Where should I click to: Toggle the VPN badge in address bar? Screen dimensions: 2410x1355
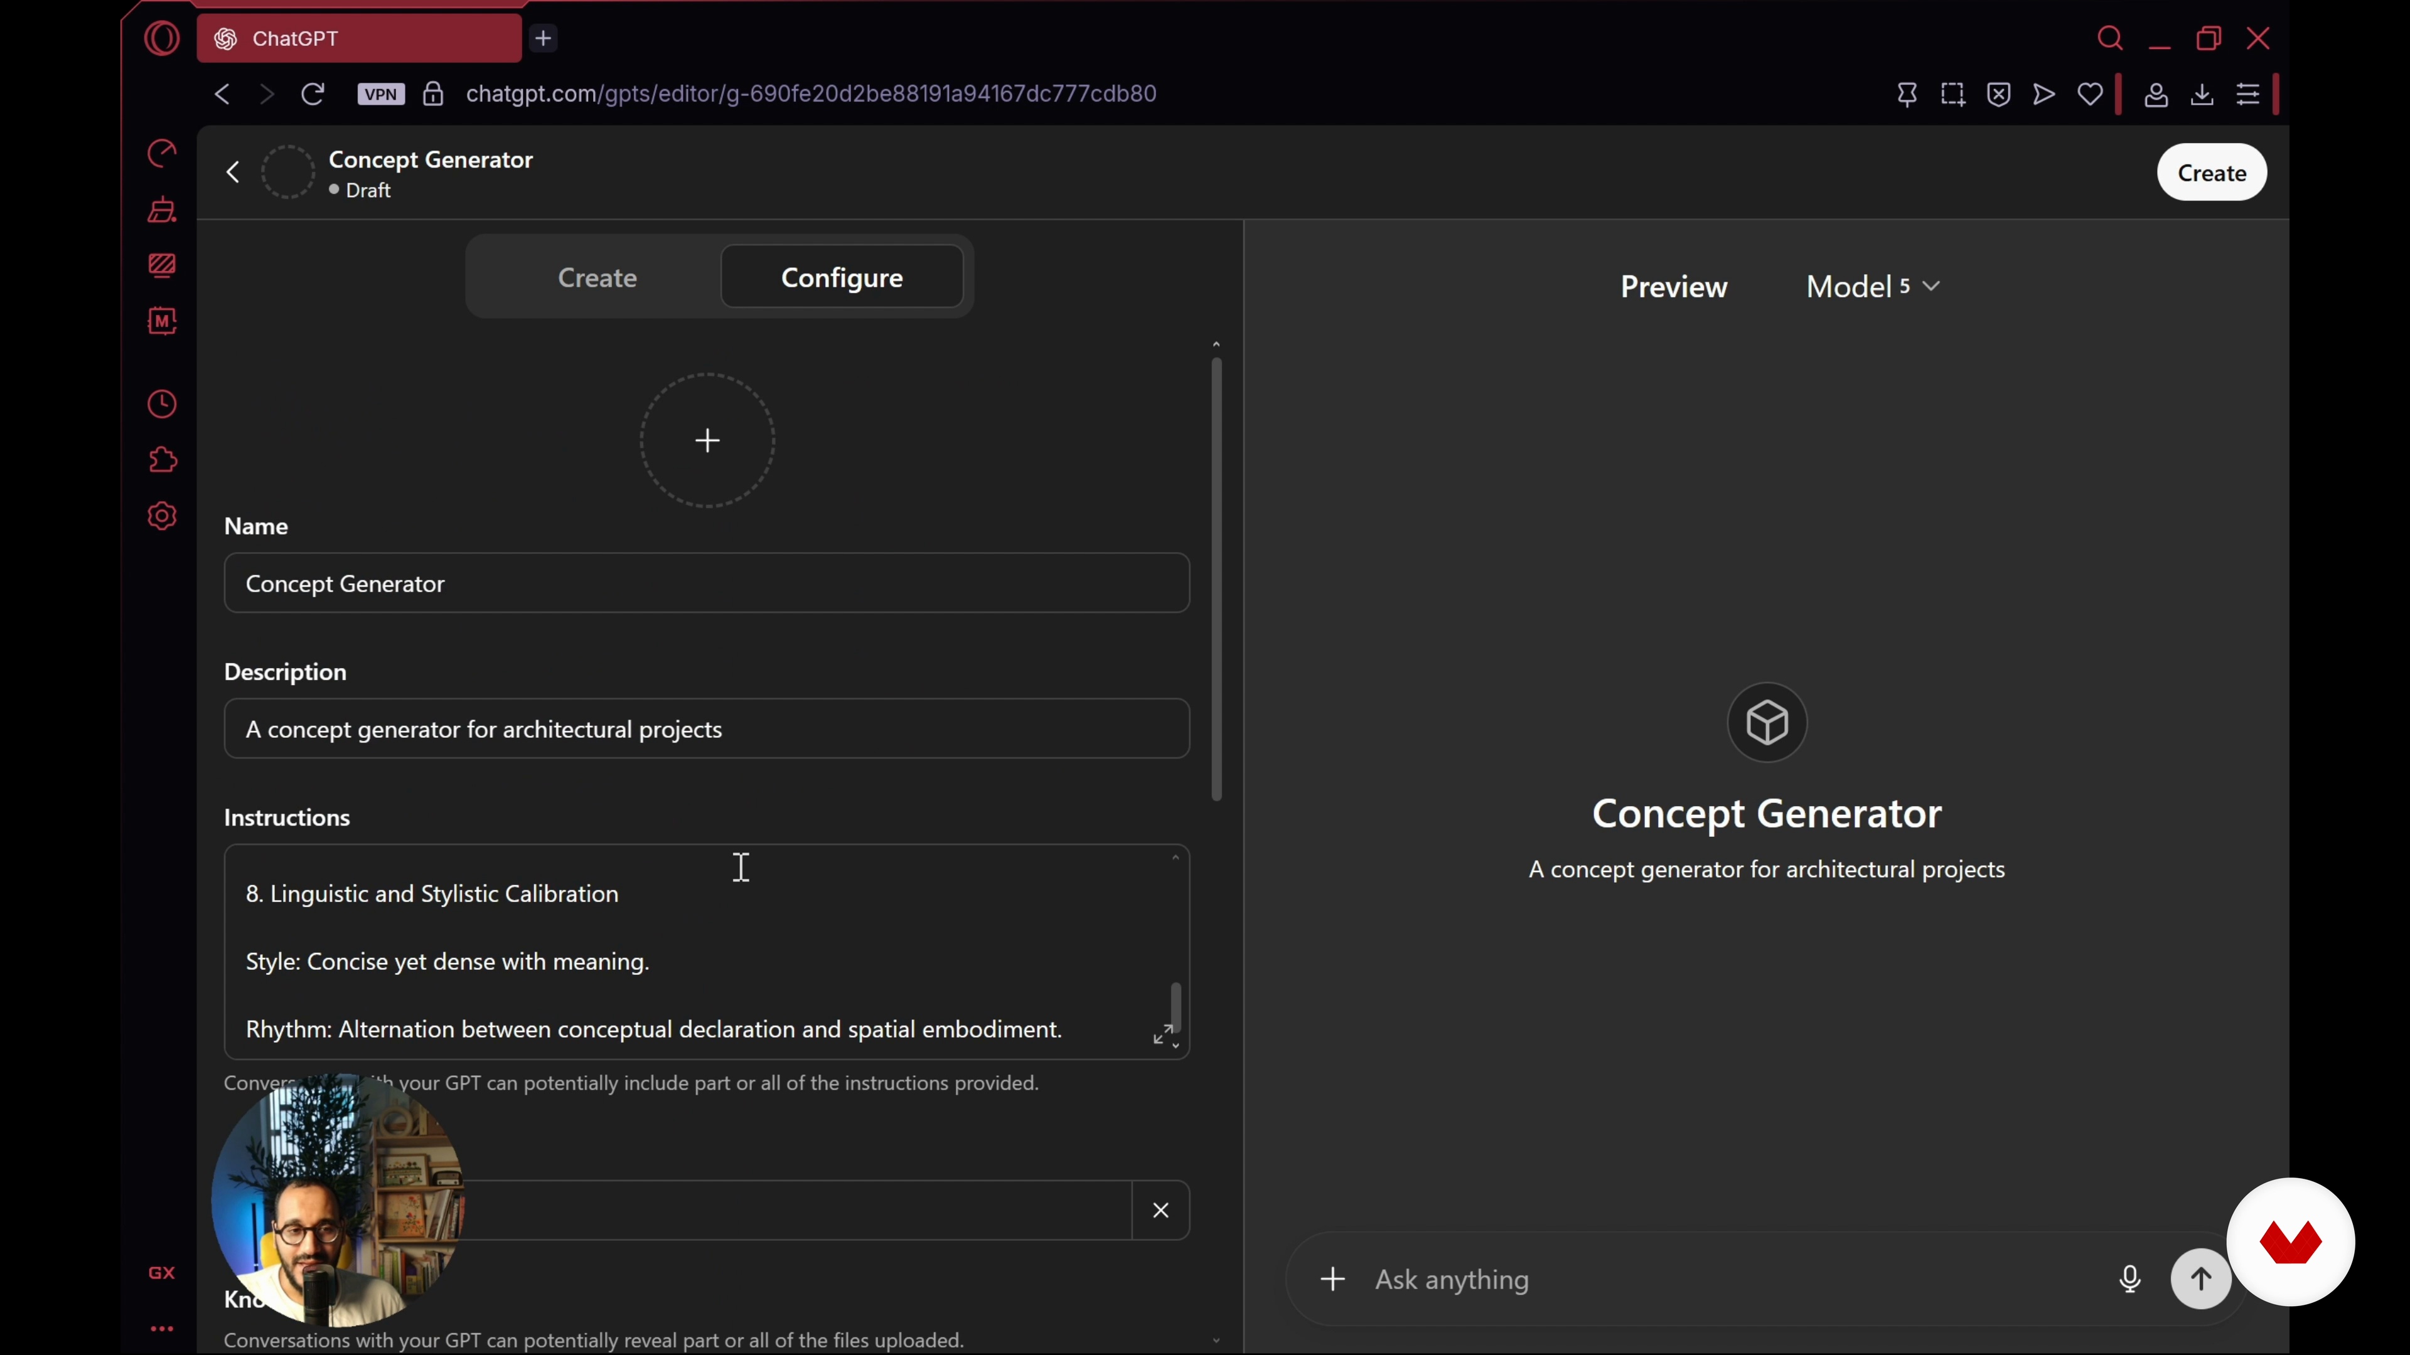(381, 93)
